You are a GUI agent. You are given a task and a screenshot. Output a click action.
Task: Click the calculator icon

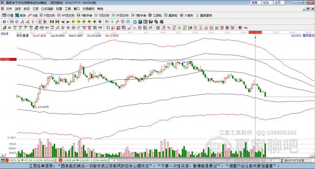(140, 22)
